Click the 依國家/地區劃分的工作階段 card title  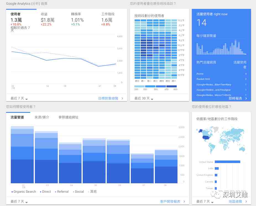(217, 119)
